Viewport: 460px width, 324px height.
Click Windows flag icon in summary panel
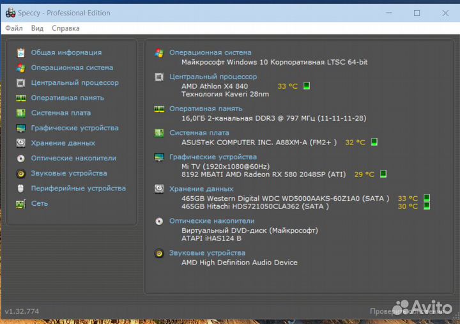(x=159, y=53)
